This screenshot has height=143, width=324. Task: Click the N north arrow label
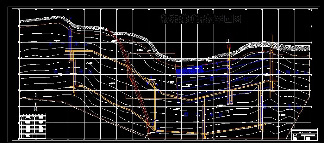pyautogui.click(x=35, y=109)
